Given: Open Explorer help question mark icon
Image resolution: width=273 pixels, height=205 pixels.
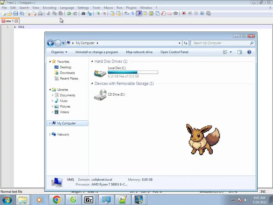Looking at the screenshot, I should (x=249, y=52).
